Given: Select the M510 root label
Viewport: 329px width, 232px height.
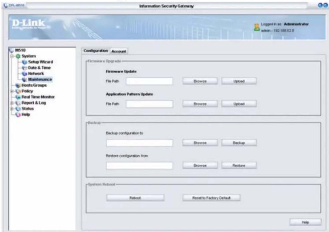Looking at the screenshot, I should pos(20,50).
